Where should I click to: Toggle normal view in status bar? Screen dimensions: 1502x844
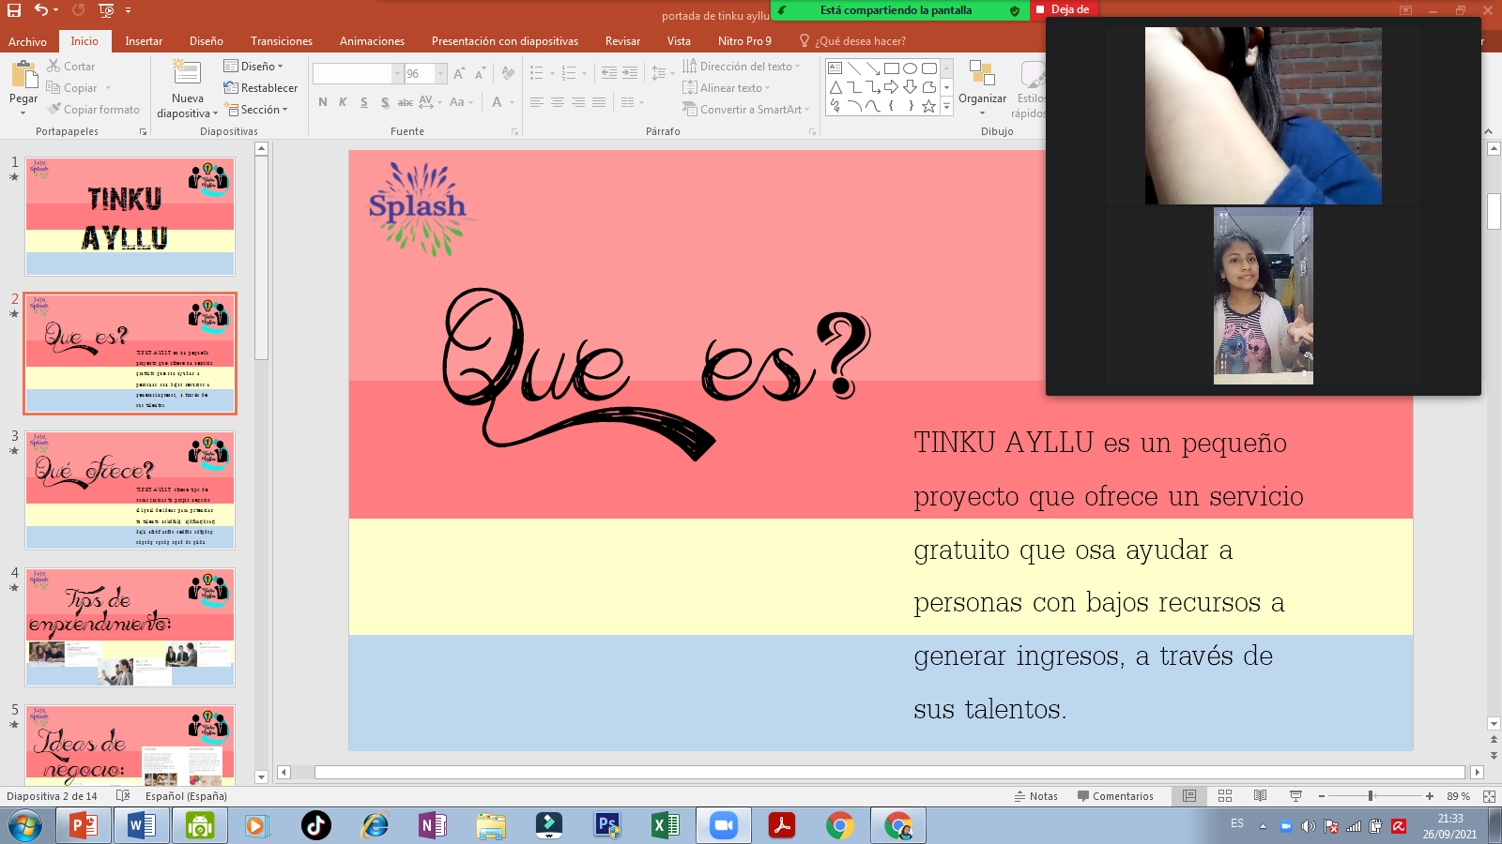(x=1189, y=796)
